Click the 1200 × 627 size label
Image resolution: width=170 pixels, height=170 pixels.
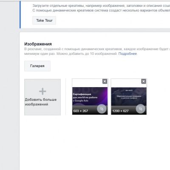coord(120,111)
